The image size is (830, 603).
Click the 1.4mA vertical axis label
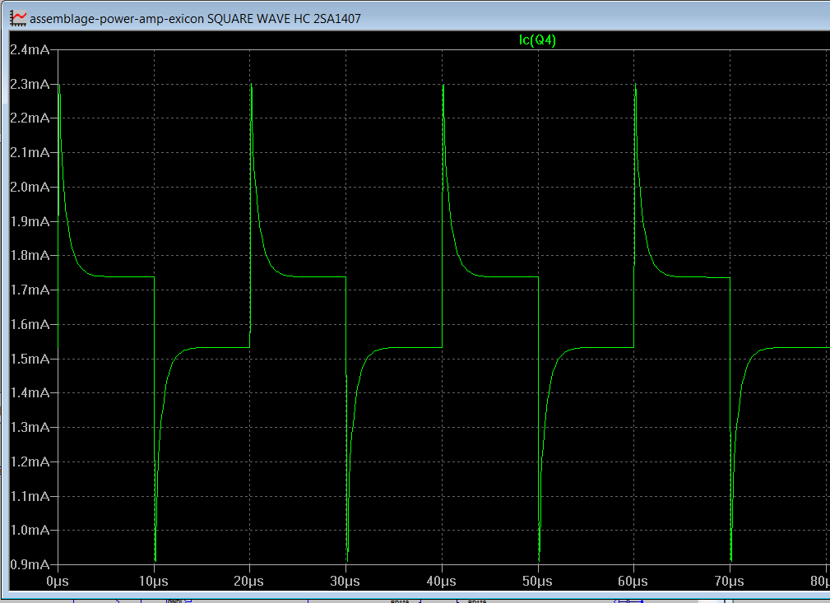[x=30, y=393]
